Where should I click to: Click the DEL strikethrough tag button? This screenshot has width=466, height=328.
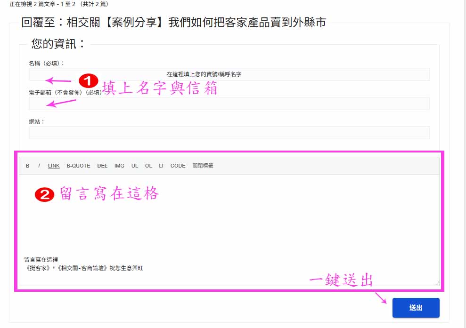pos(102,166)
